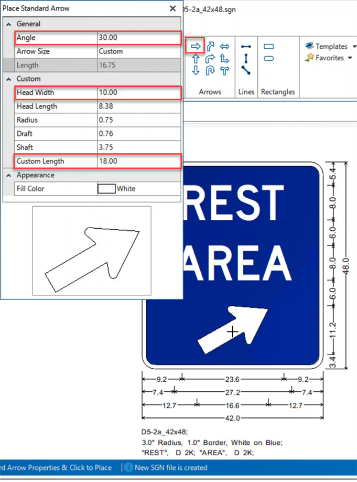This screenshot has height=482, width=357.
Task: Click the info icon in status bar
Action: tap(129, 467)
